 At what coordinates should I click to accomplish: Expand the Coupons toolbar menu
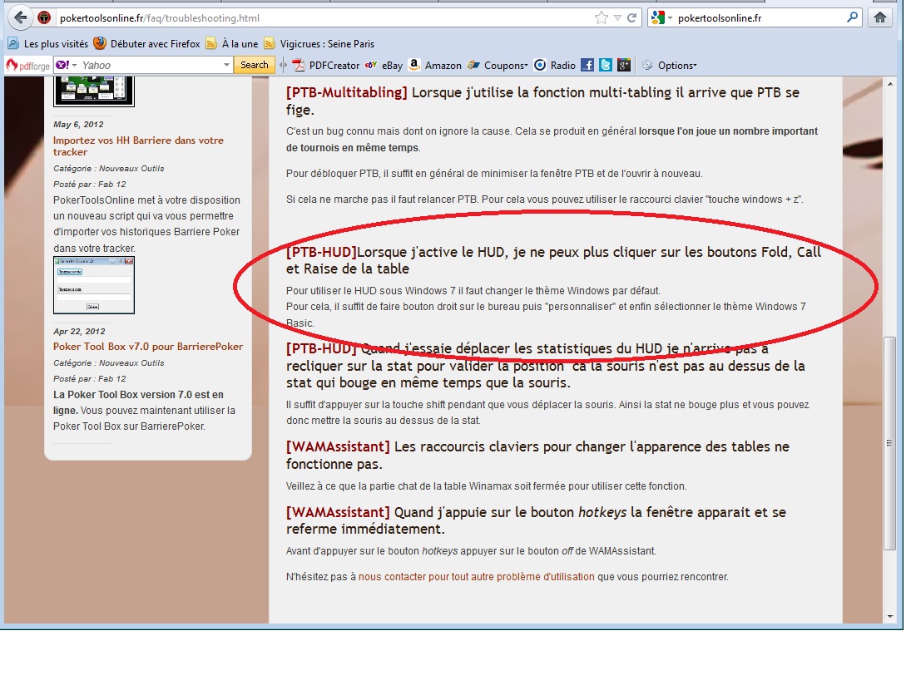coord(498,65)
